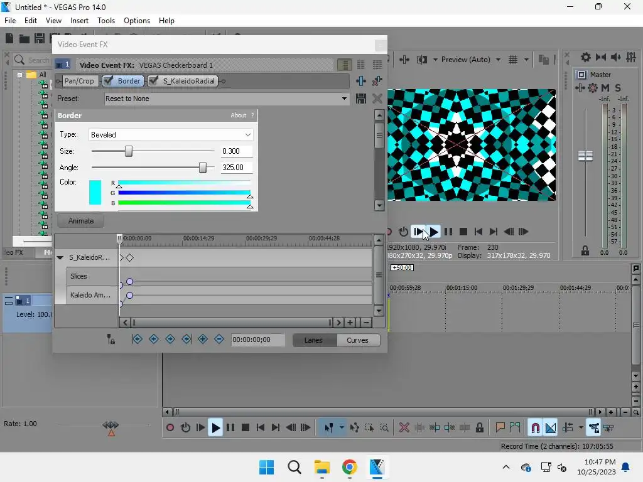Toggle the Loop Playback button in the preview
The image size is (643, 482).
pos(404,232)
